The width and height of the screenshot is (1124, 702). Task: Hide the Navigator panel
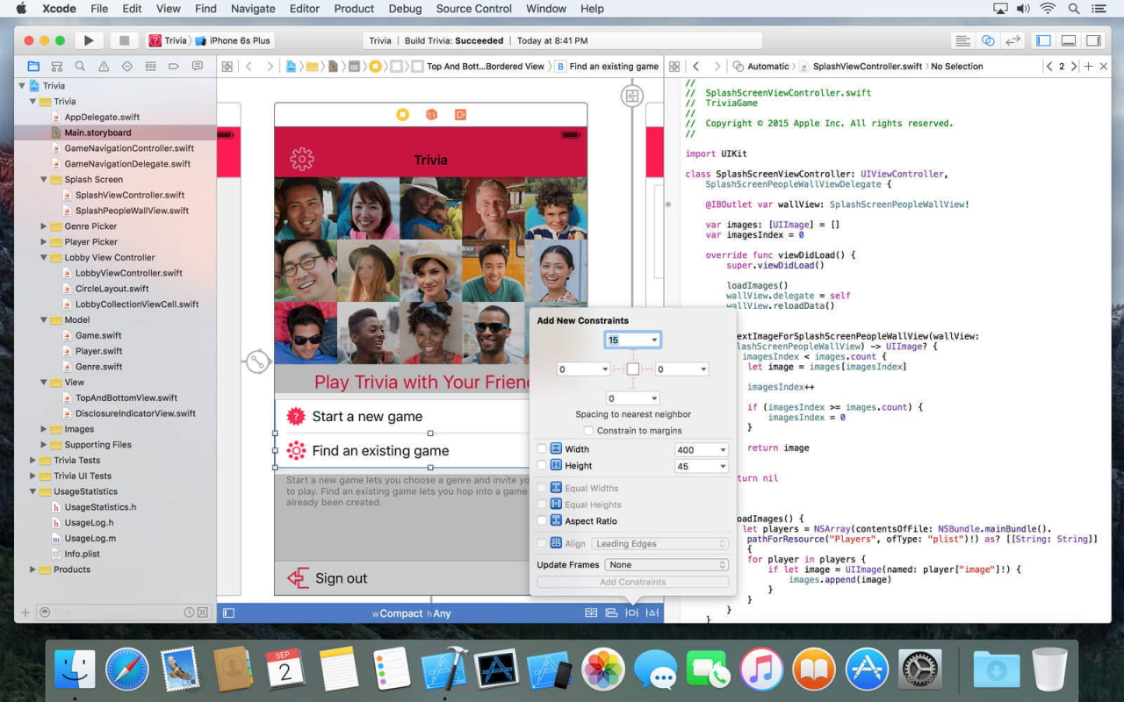(1041, 40)
